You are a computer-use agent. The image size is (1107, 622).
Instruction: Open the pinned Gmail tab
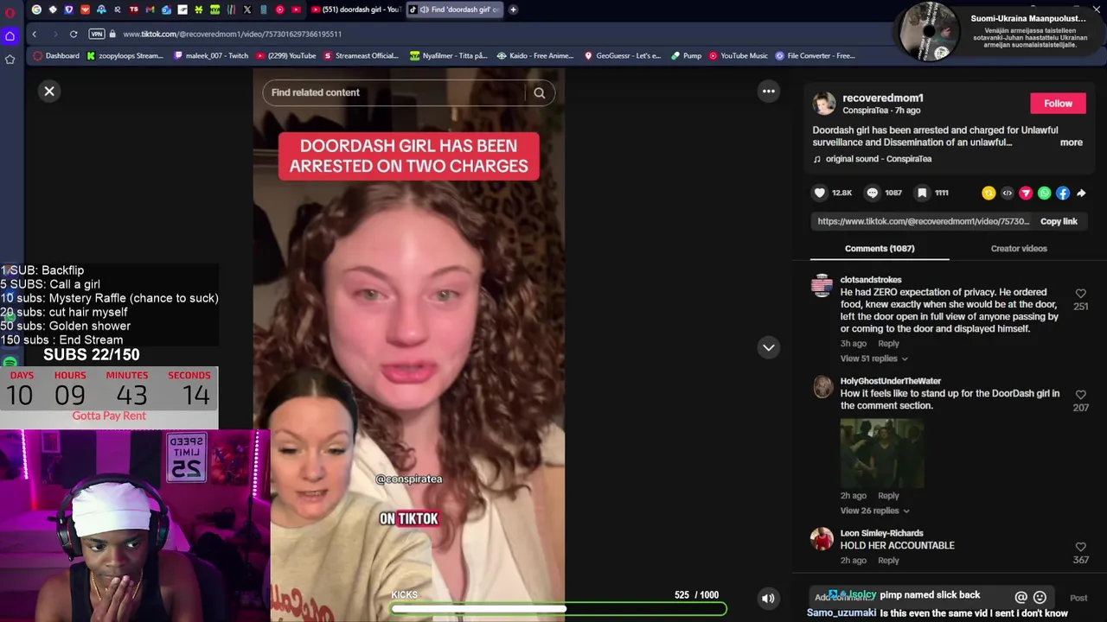(x=150, y=10)
